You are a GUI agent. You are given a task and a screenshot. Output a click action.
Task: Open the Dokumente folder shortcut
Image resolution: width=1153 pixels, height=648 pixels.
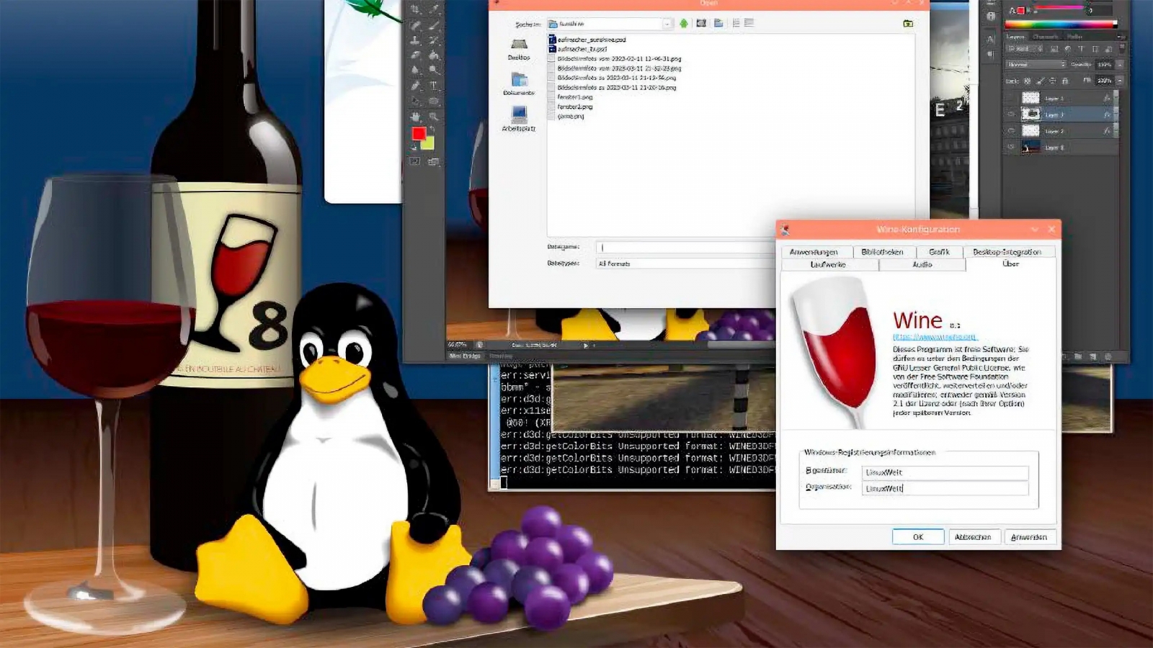519,83
